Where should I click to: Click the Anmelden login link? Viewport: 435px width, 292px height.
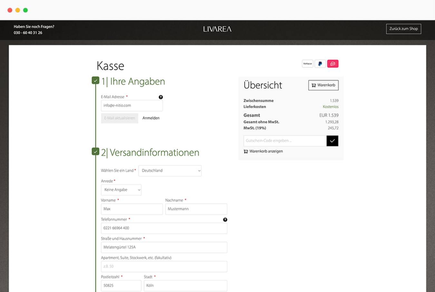point(151,118)
